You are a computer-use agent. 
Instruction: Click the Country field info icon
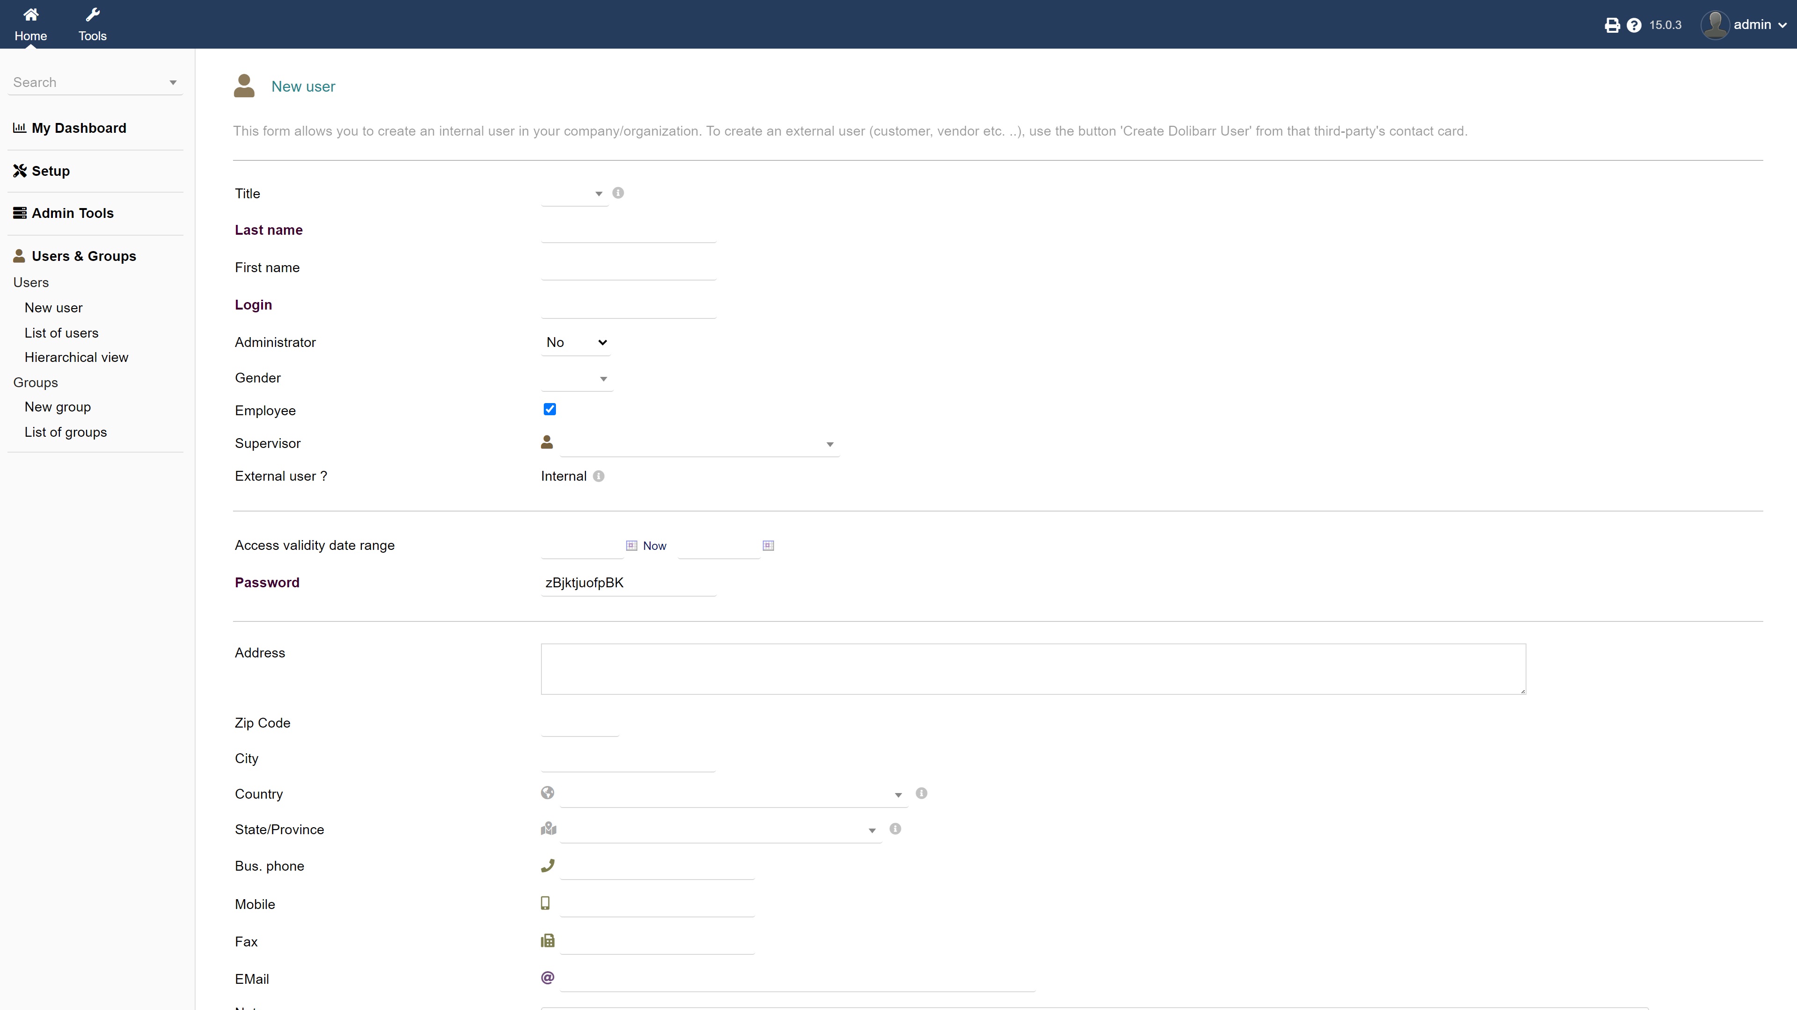(921, 793)
